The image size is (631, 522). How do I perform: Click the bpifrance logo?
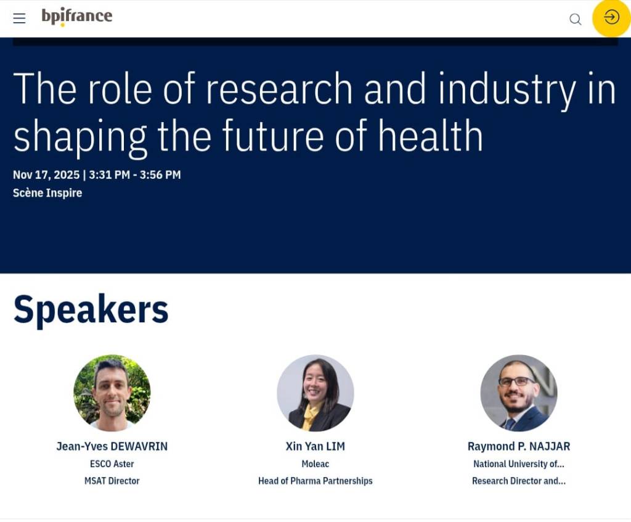77,17
